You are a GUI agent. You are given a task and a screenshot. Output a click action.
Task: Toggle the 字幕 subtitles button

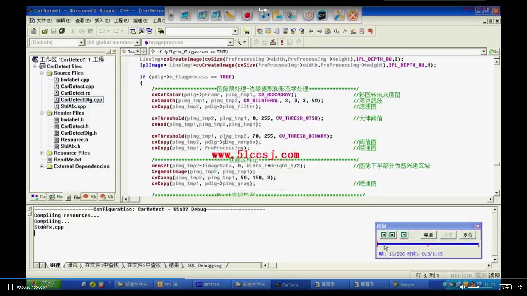pyautogui.click(x=505, y=287)
